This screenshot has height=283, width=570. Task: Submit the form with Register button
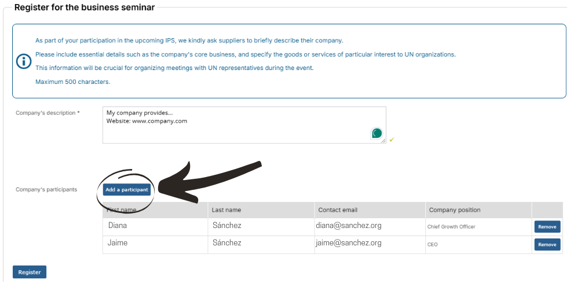[30, 272]
